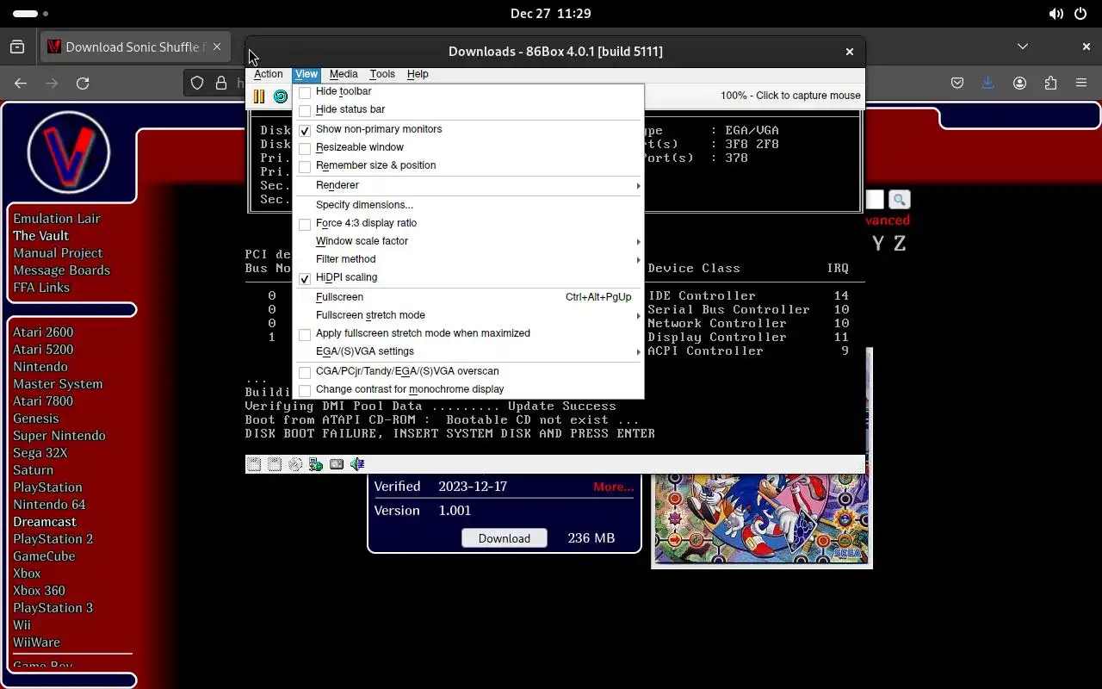Click the CD-ROM drive icon in 86Box status bar
Image resolution: width=1102 pixels, height=689 pixels.
coord(295,464)
